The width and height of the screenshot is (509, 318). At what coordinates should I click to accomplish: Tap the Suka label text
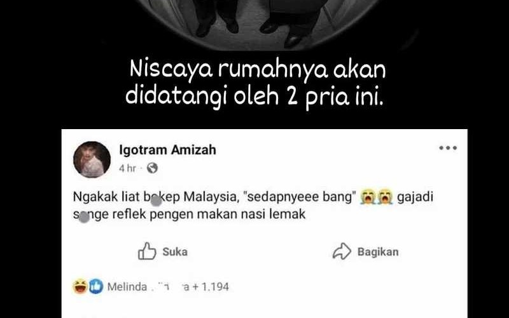point(175,252)
